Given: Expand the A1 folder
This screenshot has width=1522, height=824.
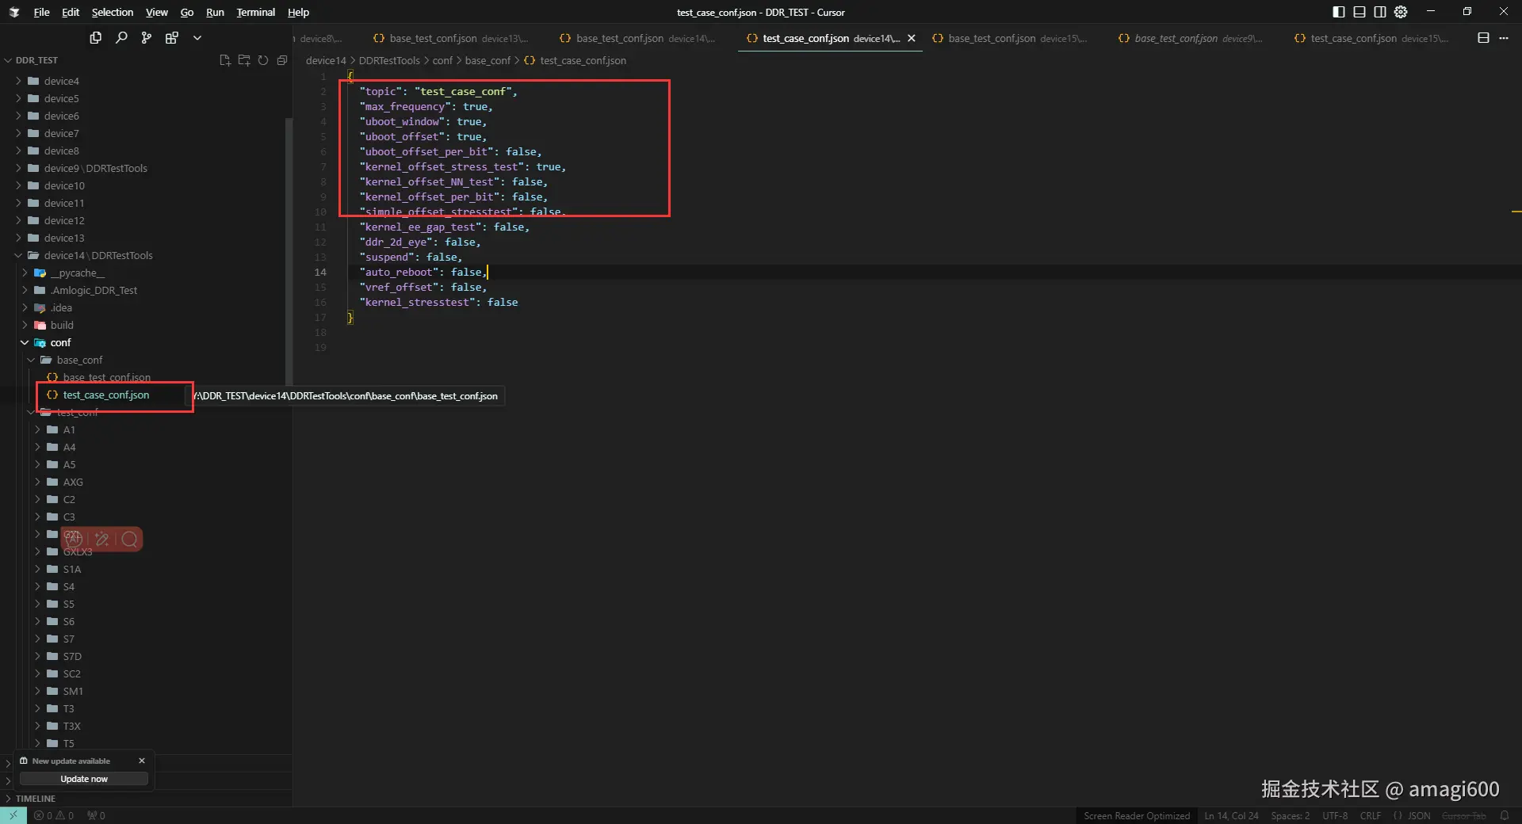Looking at the screenshot, I should click(x=37, y=429).
